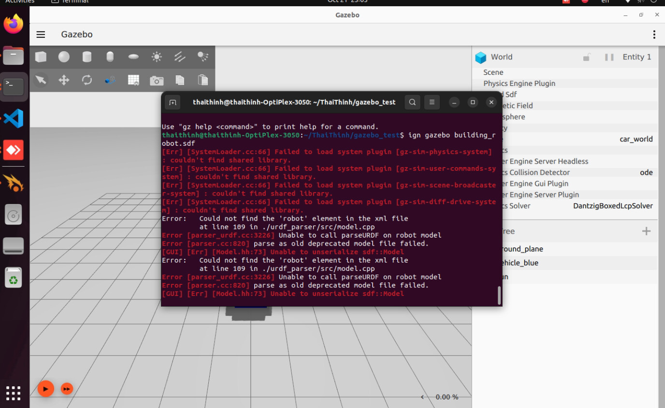Click the copy entity icon
This screenshot has height=408, width=665.
tap(180, 80)
